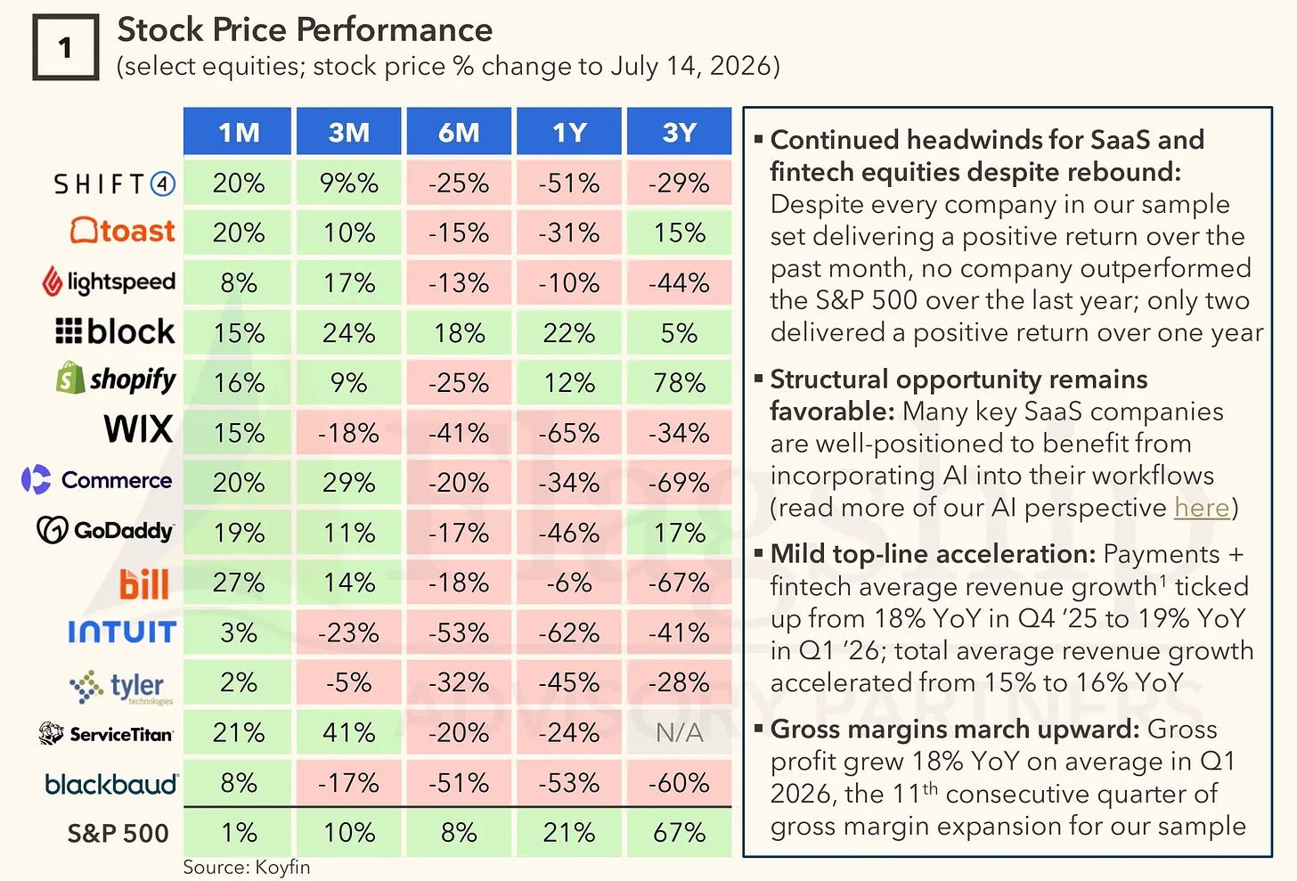
Task: Click Shopify's 78% 3Y cell
Action: [680, 383]
